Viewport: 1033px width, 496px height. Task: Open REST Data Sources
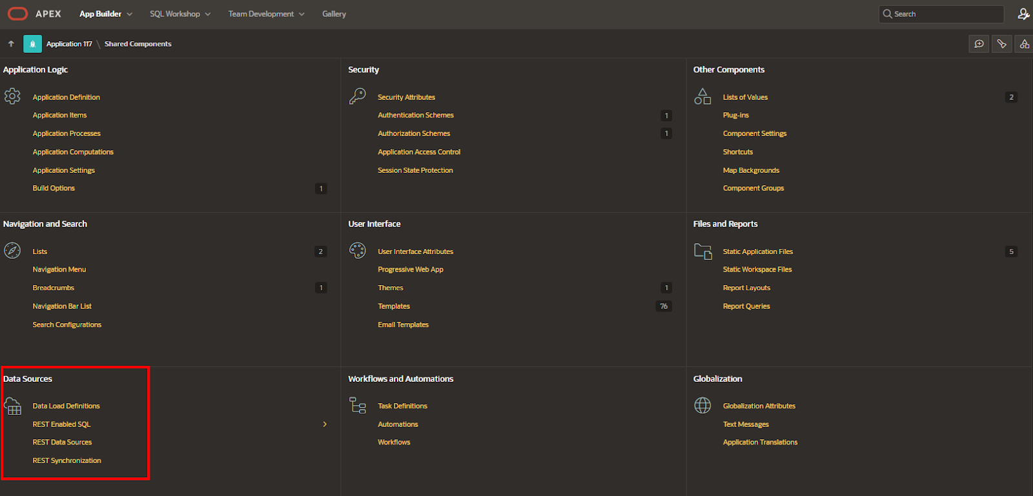(x=62, y=442)
